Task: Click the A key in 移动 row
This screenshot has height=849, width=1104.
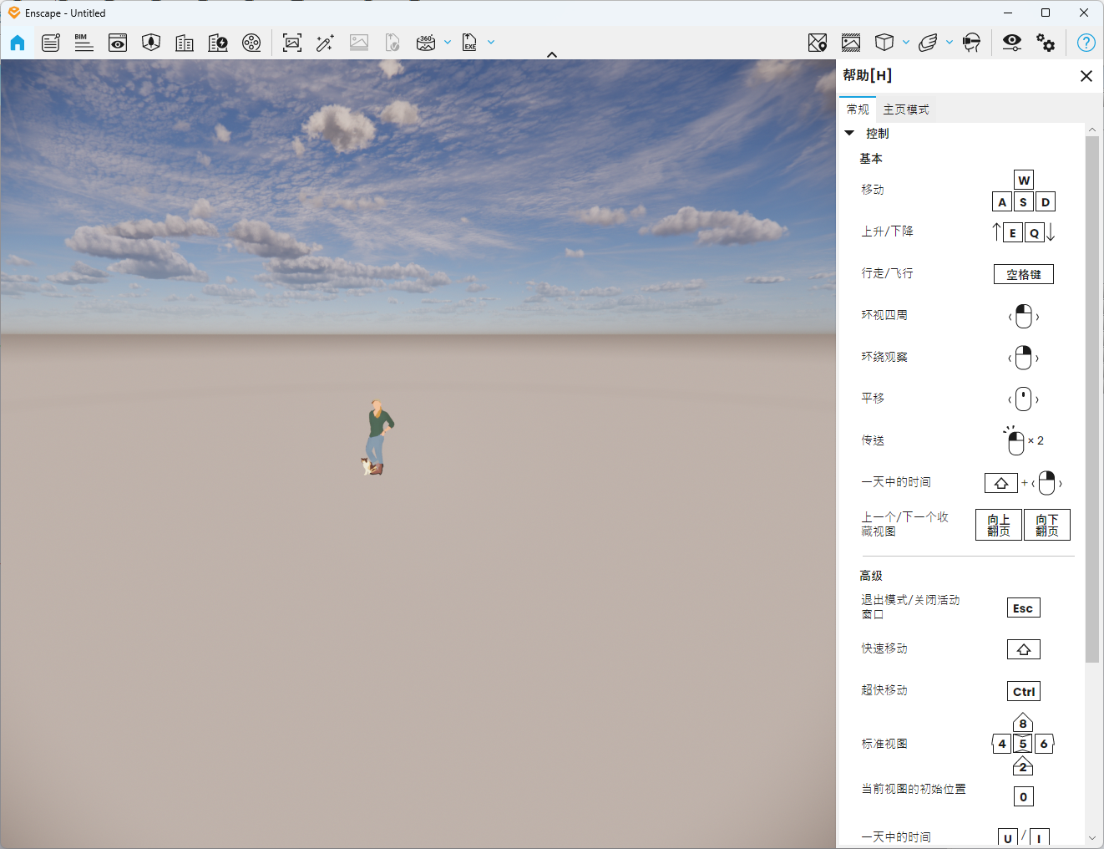Action: 1002,202
